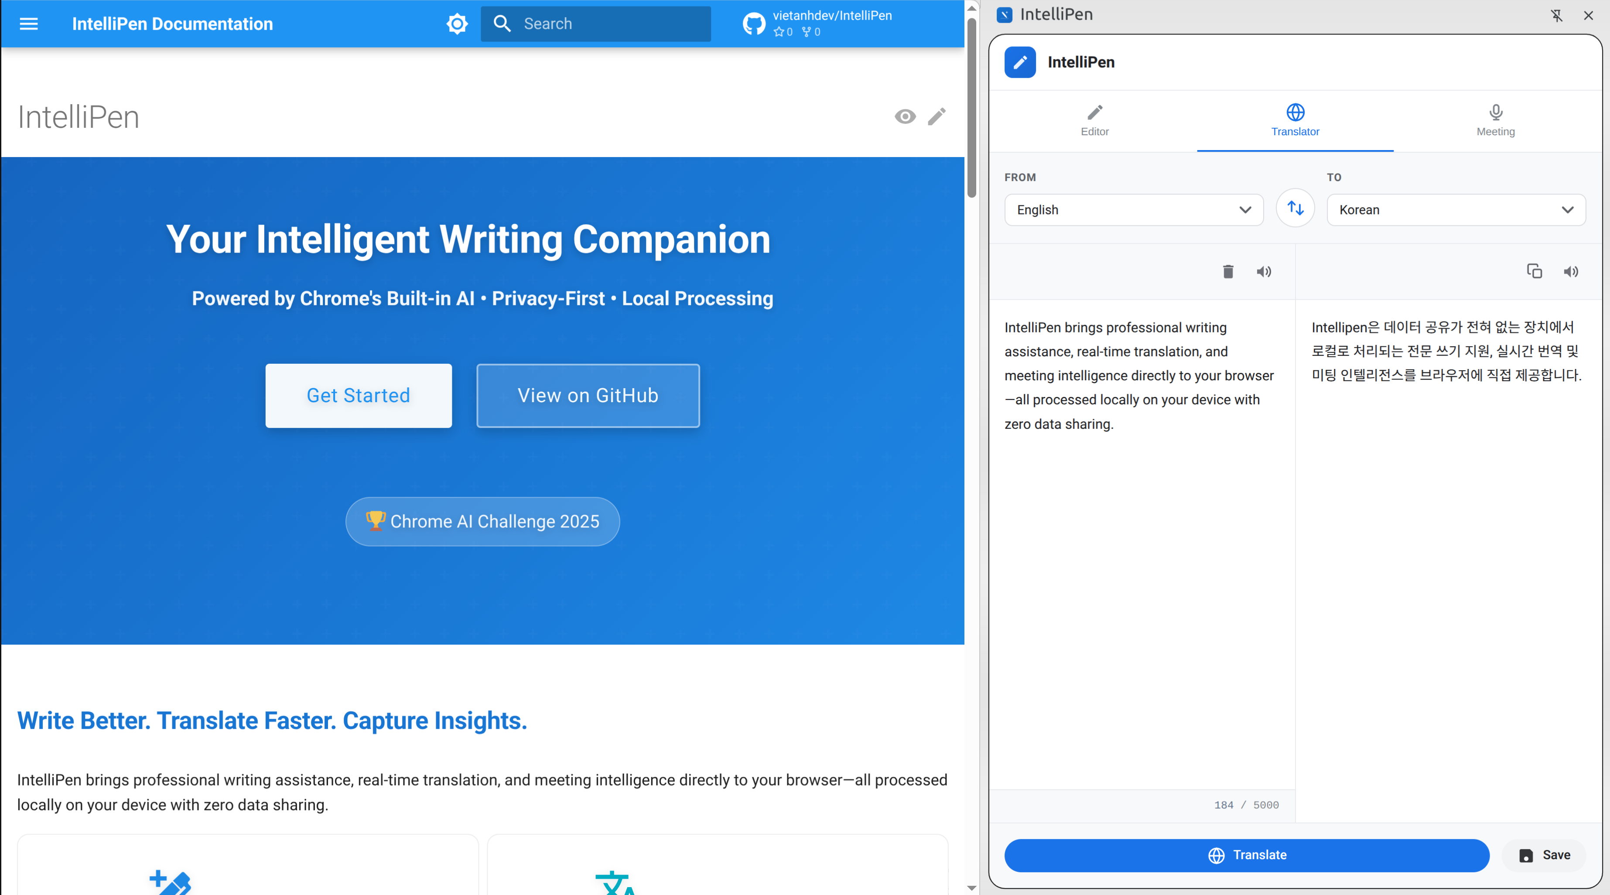This screenshot has height=895, width=1610.
Task: Switch to the Meeting tab
Action: click(x=1495, y=121)
